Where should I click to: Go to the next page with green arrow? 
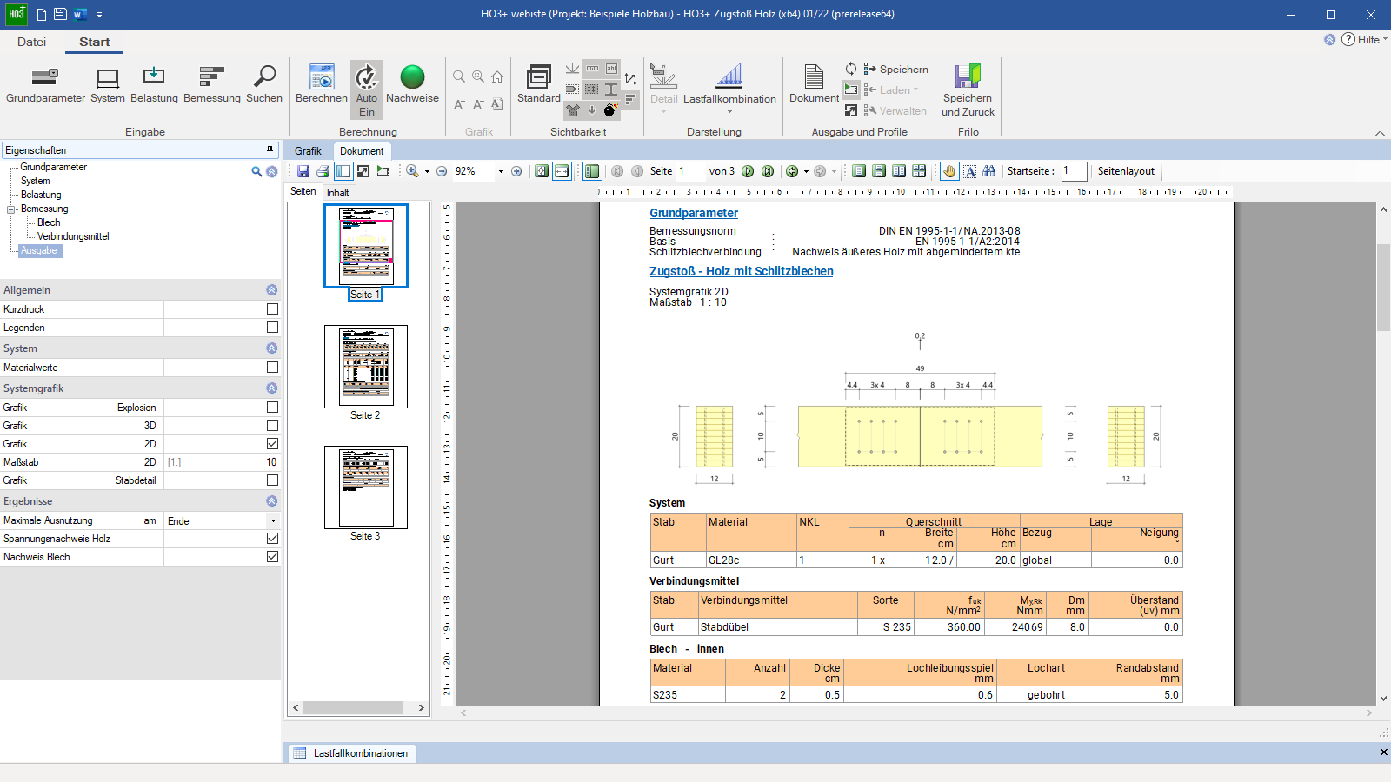tap(748, 171)
